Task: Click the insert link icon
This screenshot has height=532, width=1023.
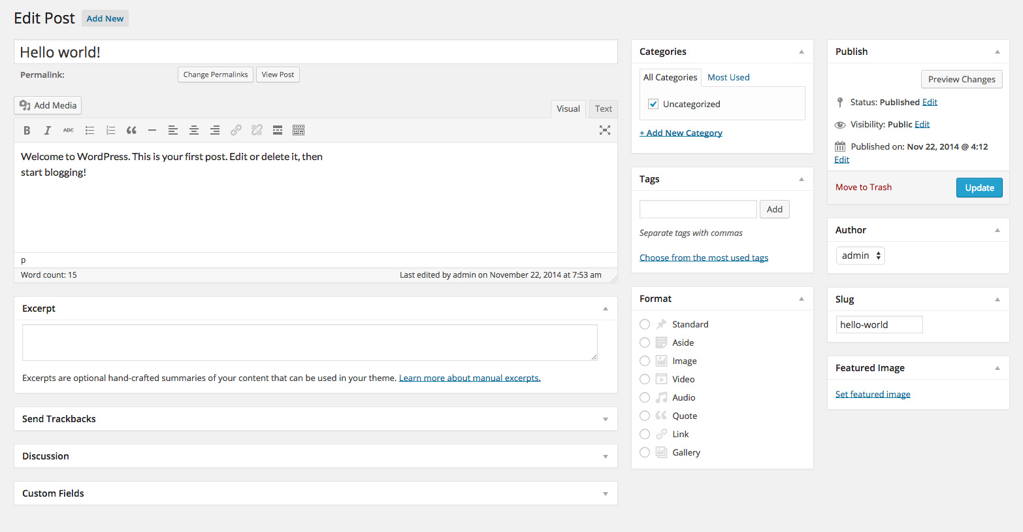Action: coord(236,130)
